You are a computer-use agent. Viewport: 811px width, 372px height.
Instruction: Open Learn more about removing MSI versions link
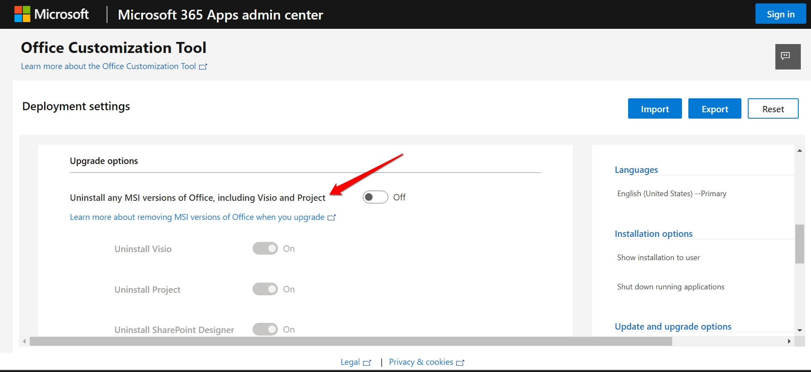[x=202, y=217]
